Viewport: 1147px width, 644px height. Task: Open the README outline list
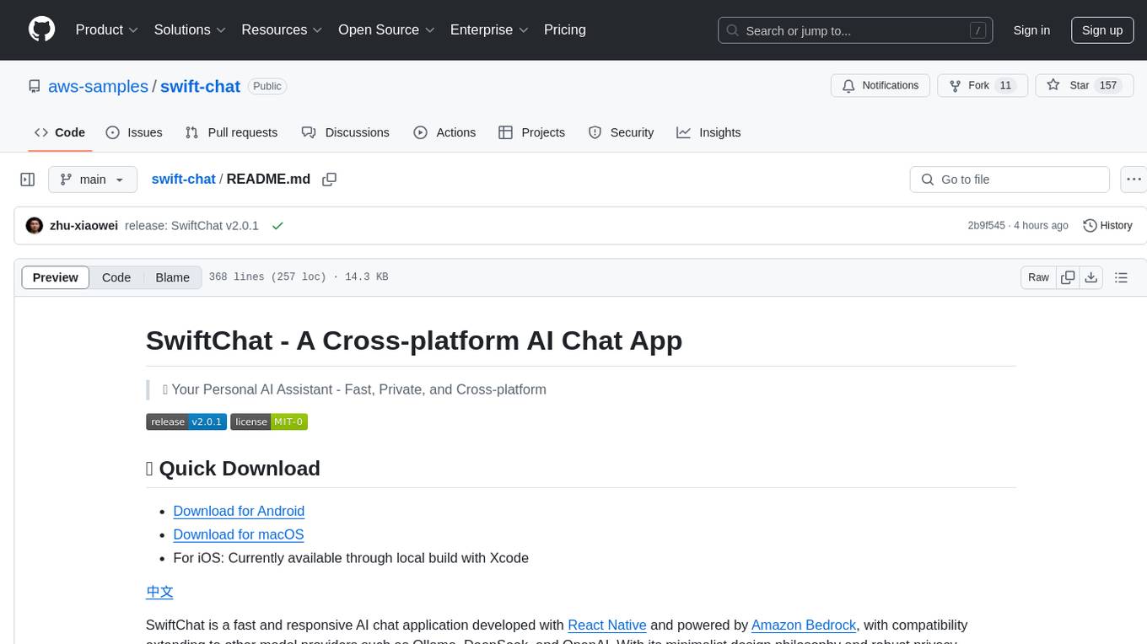tap(1121, 277)
